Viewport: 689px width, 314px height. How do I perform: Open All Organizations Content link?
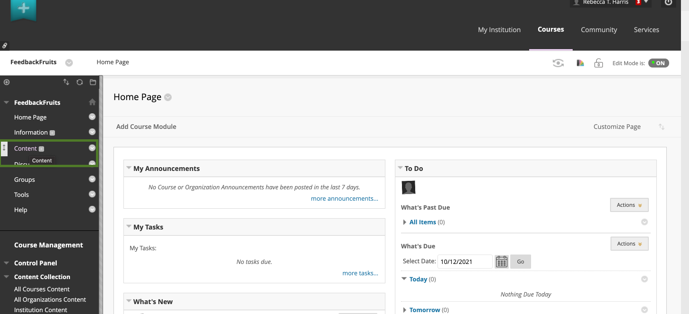click(50, 299)
